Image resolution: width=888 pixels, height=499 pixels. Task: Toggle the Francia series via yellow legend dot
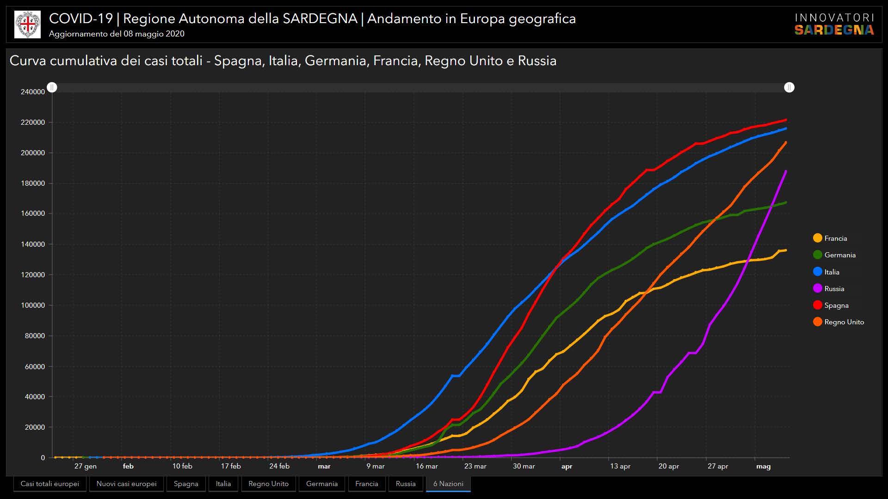click(817, 238)
